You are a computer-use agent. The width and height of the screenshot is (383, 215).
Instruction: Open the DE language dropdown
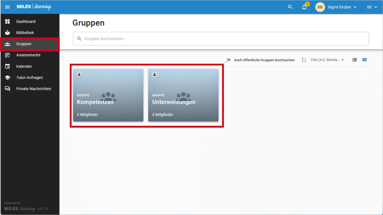click(372, 7)
